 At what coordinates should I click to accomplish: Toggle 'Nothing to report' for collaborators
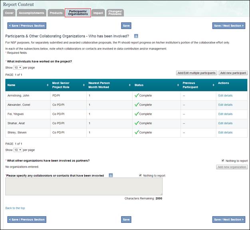pos(140,175)
